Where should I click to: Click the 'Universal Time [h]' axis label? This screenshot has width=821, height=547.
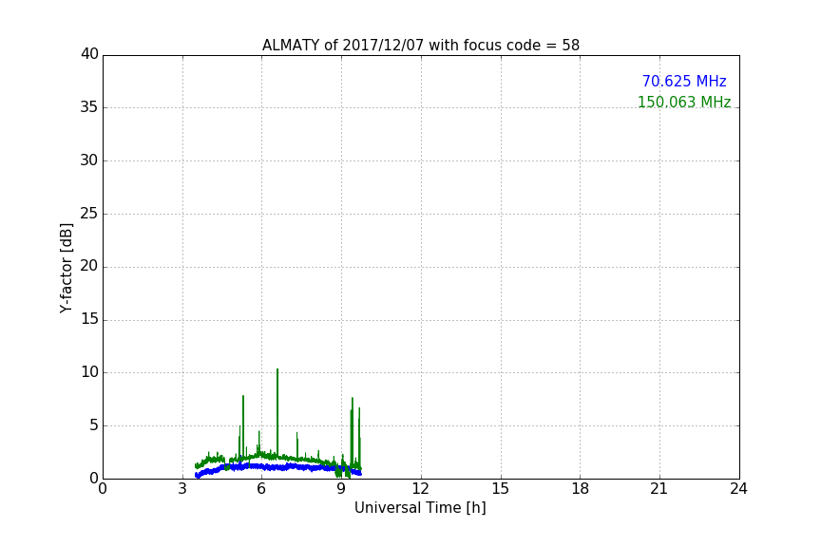(x=420, y=508)
